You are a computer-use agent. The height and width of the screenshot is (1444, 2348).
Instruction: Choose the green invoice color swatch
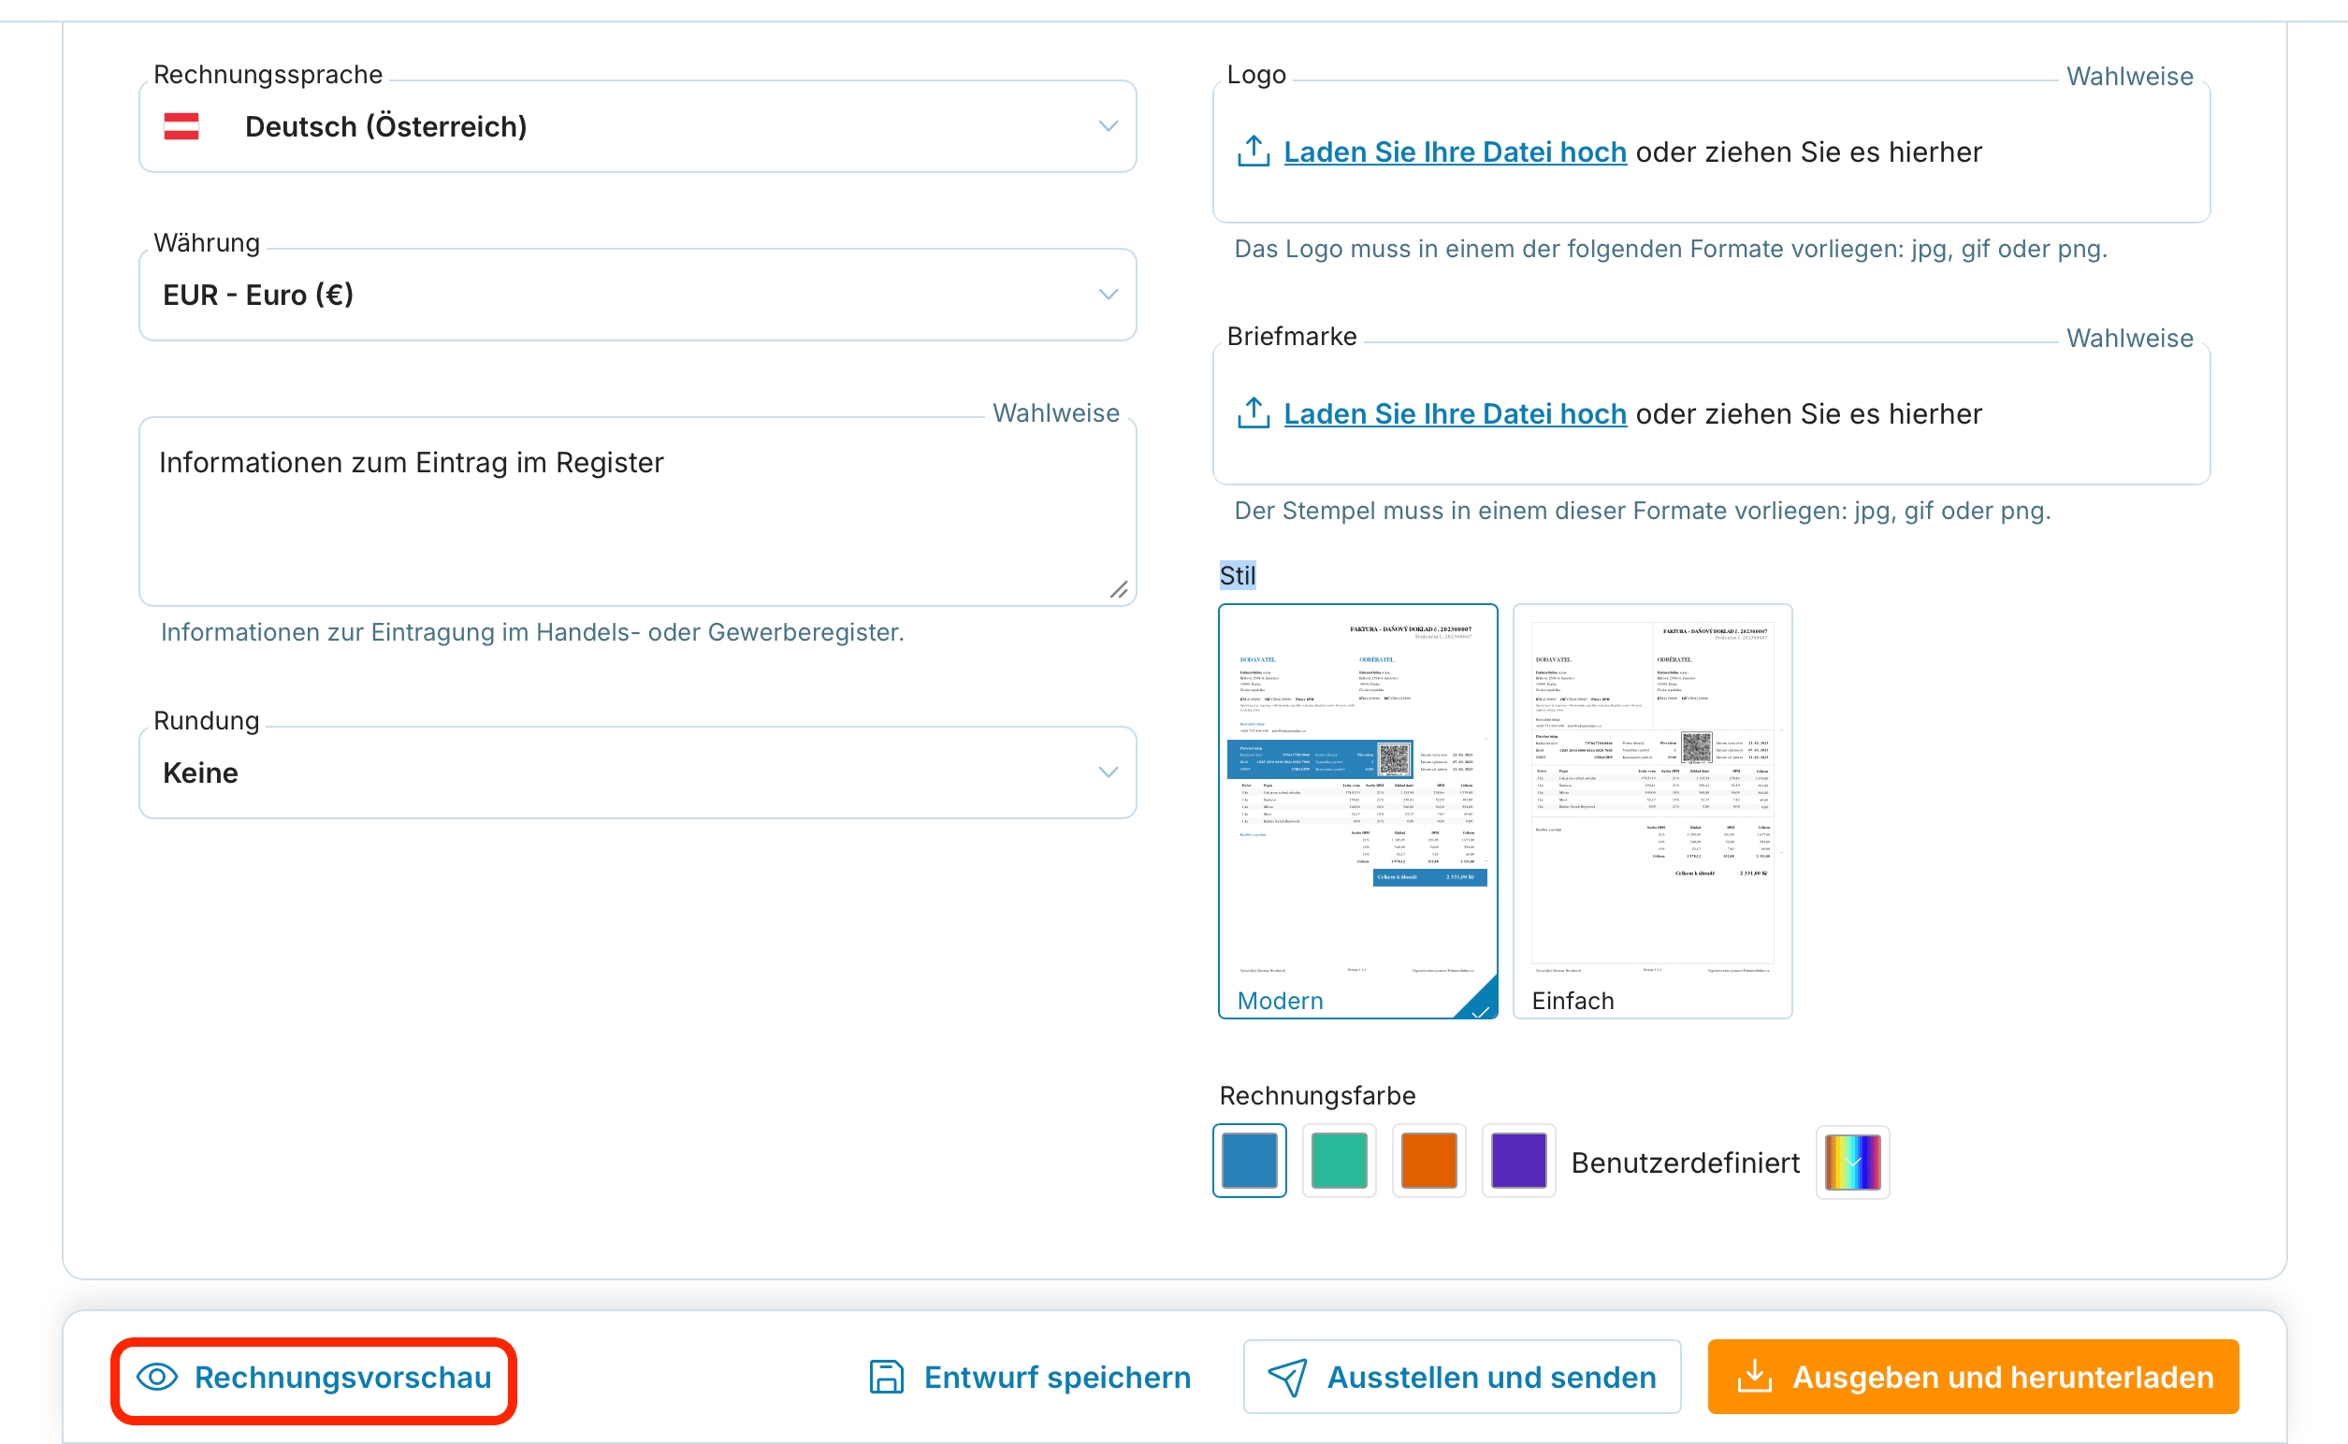pyautogui.click(x=1340, y=1161)
